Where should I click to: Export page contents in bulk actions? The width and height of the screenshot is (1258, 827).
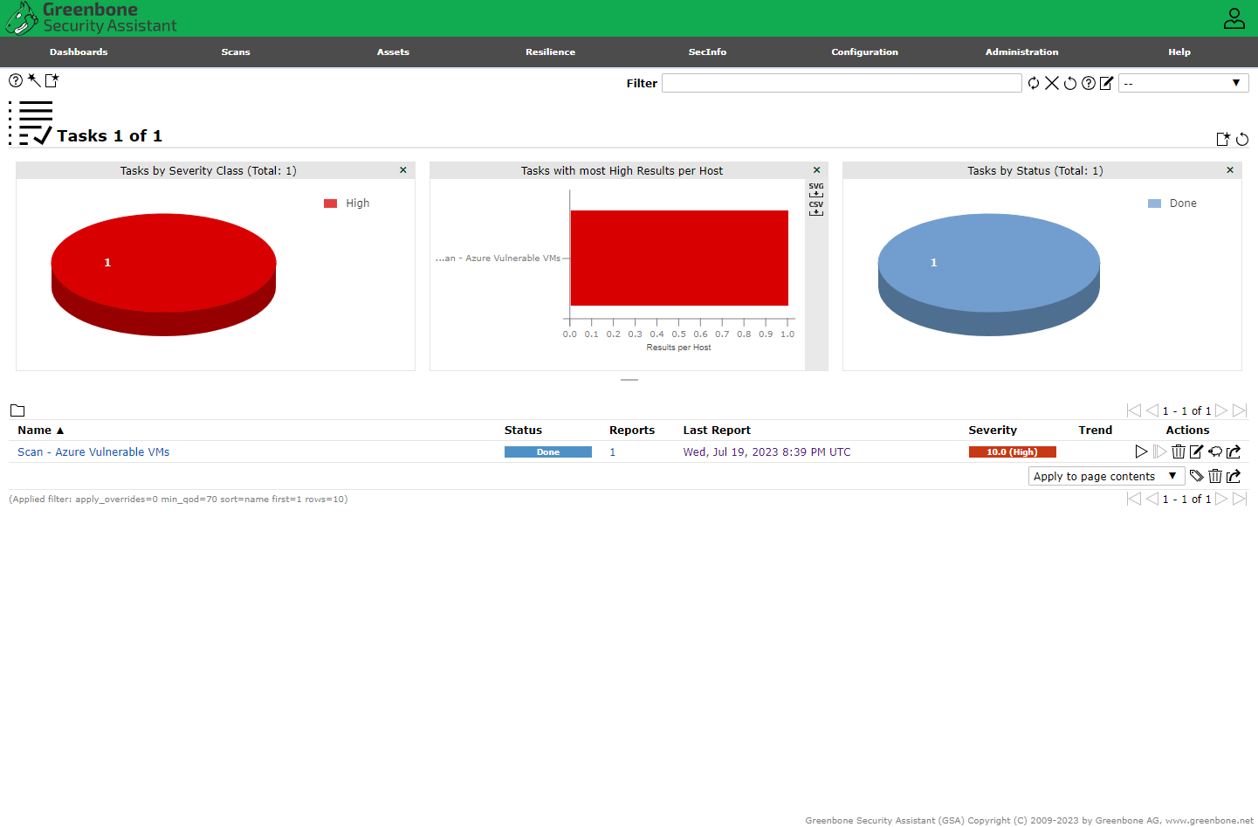coord(1234,476)
